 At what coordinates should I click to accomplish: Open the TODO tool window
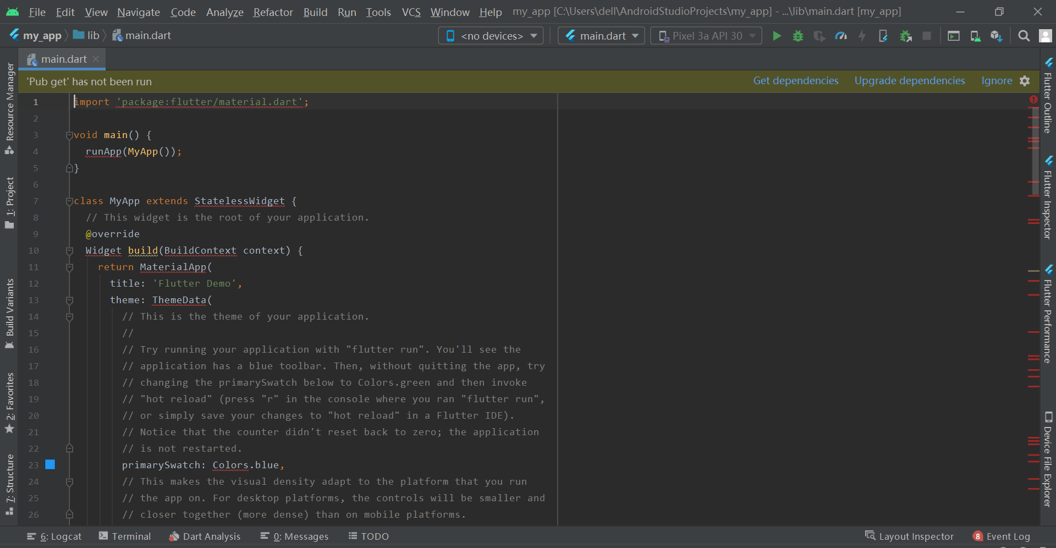point(369,536)
